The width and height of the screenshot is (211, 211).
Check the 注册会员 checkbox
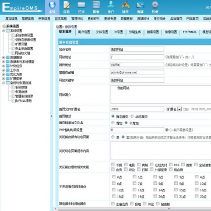click(112, 203)
